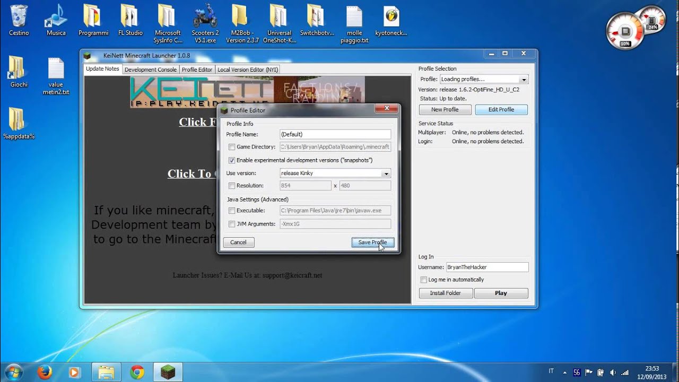
Task: Click the tray icon labeled 56
Action: pyautogui.click(x=577, y=372)
